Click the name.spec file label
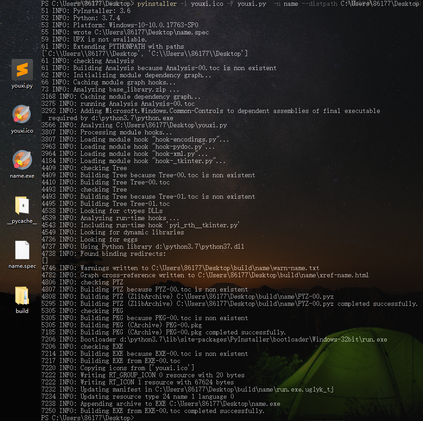The height and width of the screenshot is (421, 423). (22, 266)
